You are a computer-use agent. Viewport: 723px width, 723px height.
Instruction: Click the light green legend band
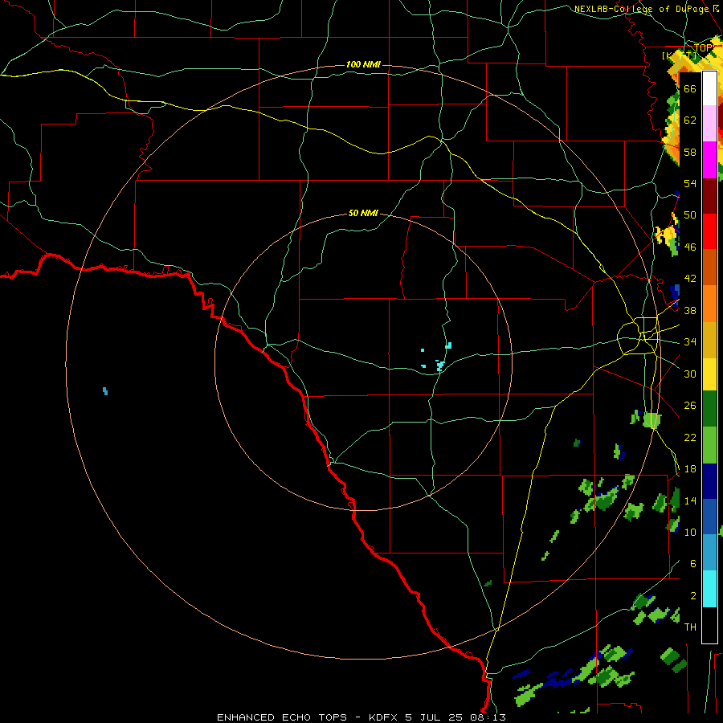(x=709, y=445)
